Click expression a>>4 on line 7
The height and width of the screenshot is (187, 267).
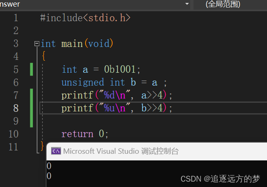pos(152,95)
